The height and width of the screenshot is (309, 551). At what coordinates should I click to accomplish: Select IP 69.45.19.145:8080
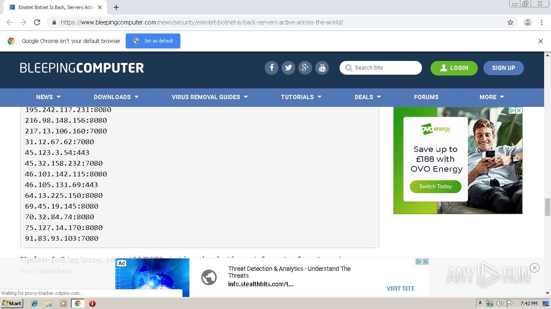[62, 206]
